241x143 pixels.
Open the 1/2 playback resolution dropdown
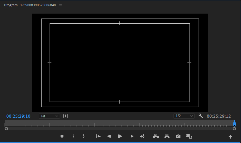click(x=184, y=116)
